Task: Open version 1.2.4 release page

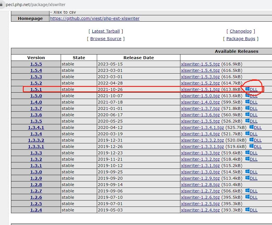Action: coord(36,210)
